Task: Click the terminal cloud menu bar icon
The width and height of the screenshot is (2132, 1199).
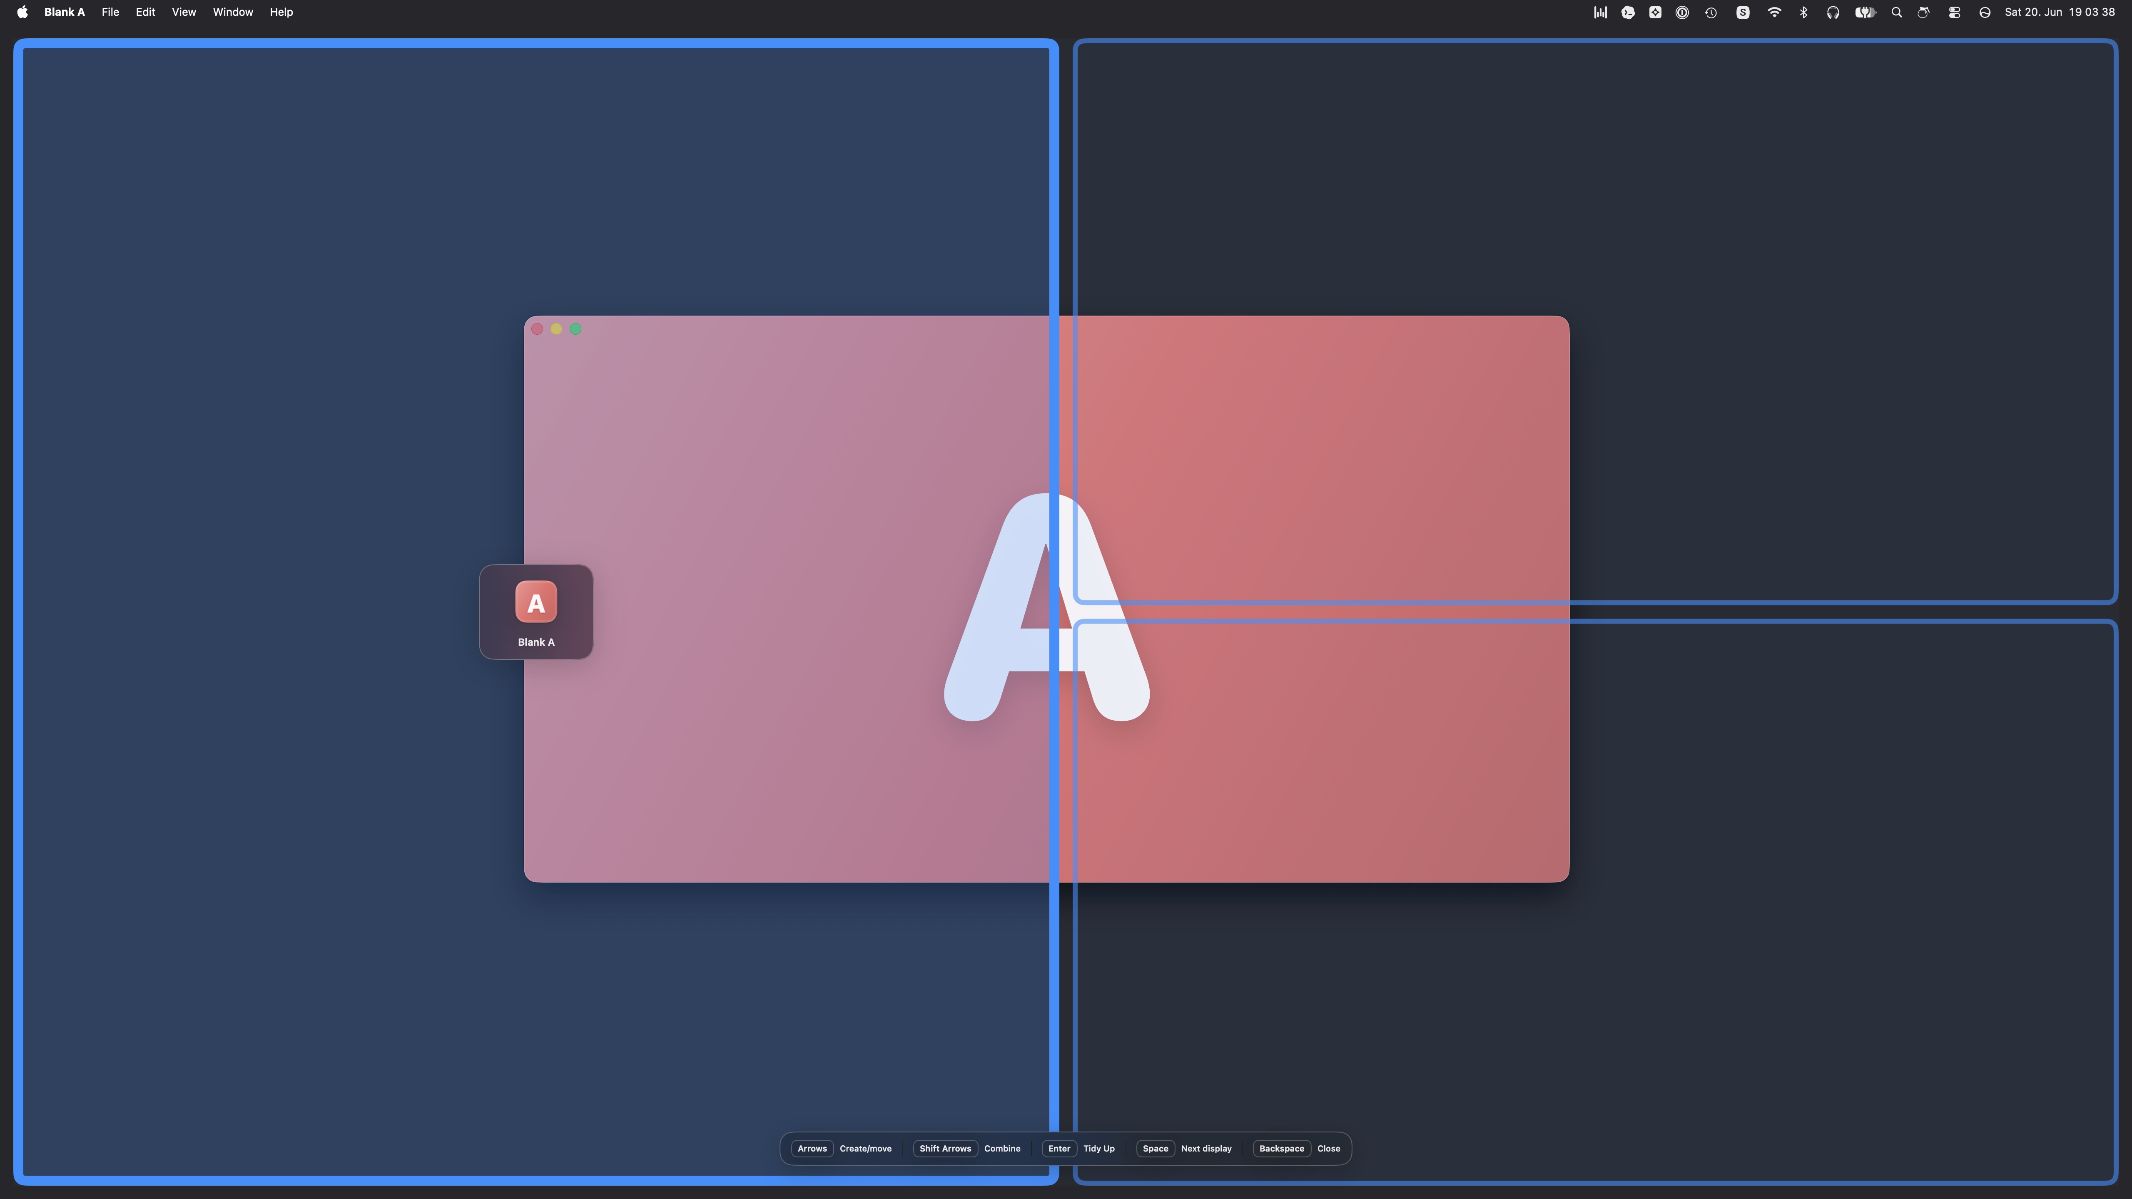Action: coord(1628,12)
